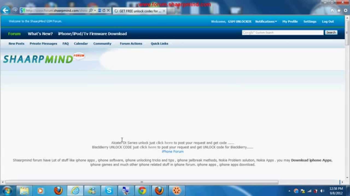Open the FAQ page

click(x=66, y=44)
